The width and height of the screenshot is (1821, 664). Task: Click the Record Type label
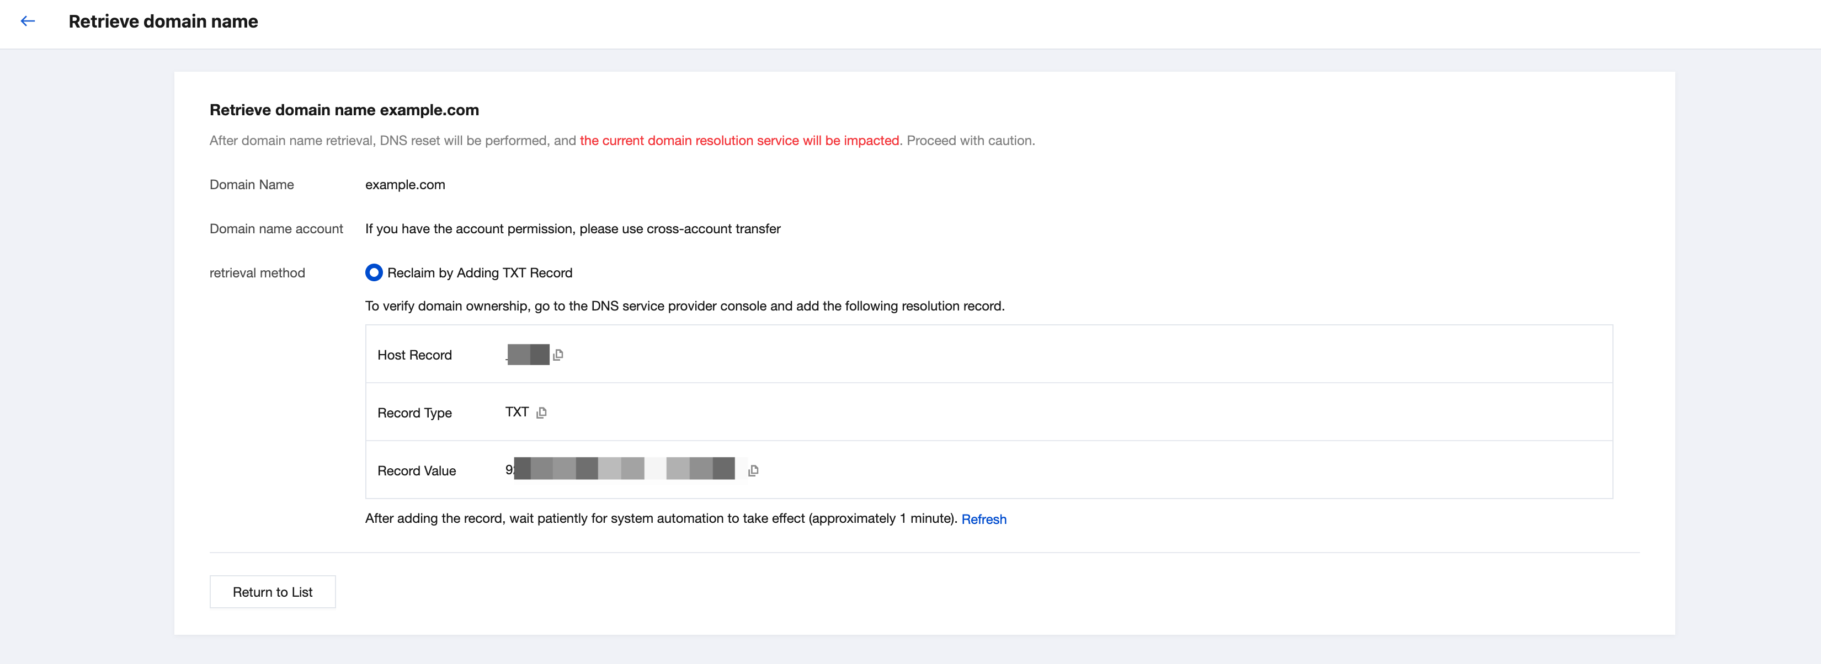(414, 413)
